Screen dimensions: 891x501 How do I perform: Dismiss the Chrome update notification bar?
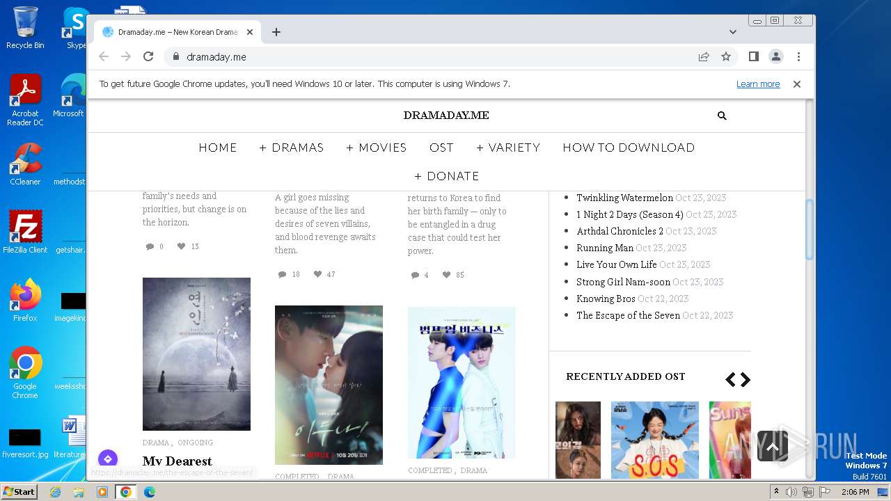pos(797,84)
